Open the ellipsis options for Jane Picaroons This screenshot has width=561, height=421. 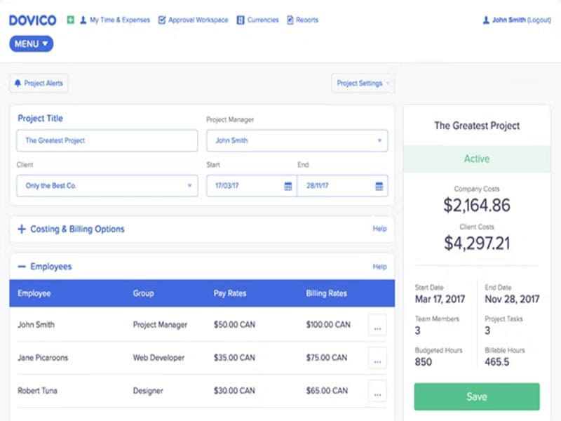click(x=377, y=358)
